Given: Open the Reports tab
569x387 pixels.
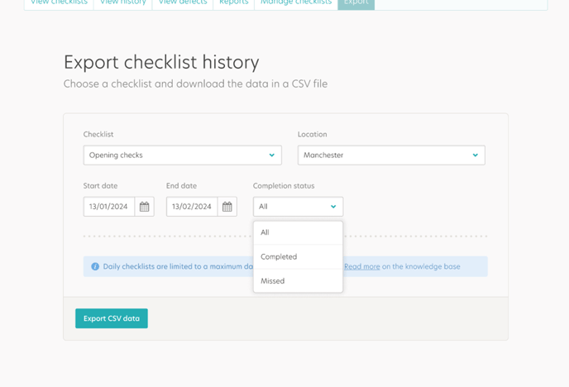Looking at the screenshot, I should coord(234,3).
